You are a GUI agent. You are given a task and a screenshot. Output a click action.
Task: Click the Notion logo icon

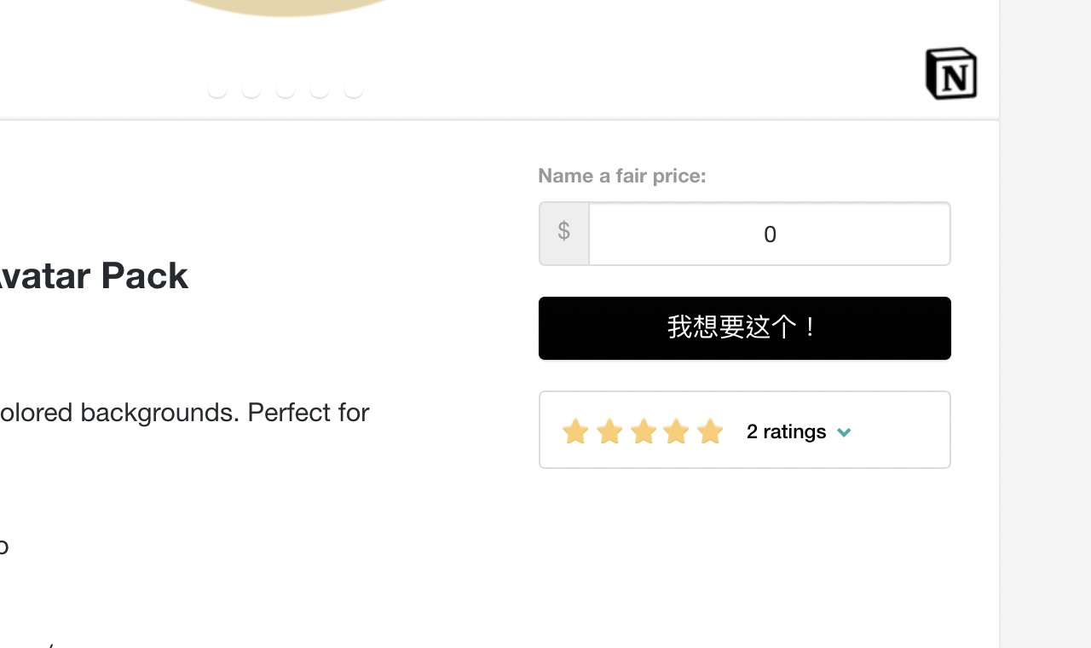coord(951,73)
